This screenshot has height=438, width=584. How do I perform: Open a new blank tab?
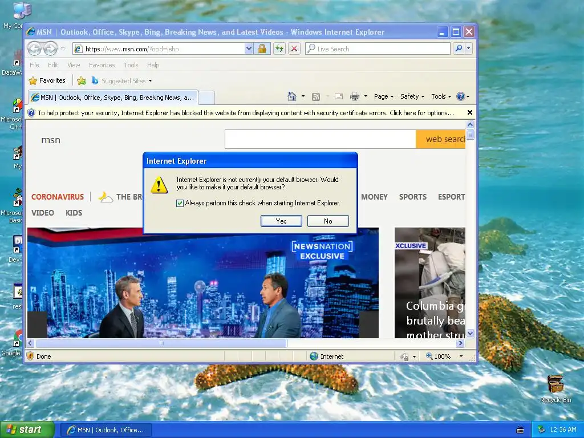[x=206, y=98]
